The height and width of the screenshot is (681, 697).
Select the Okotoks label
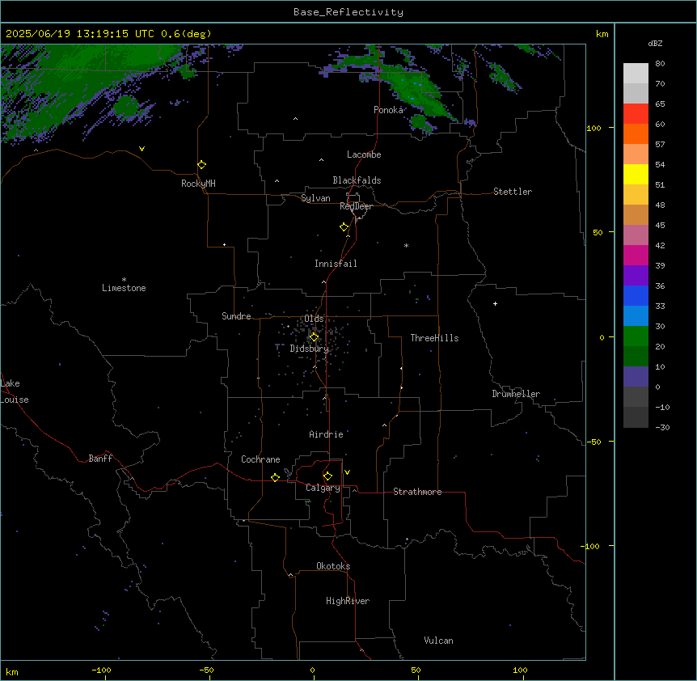click(x=333, y=566)
